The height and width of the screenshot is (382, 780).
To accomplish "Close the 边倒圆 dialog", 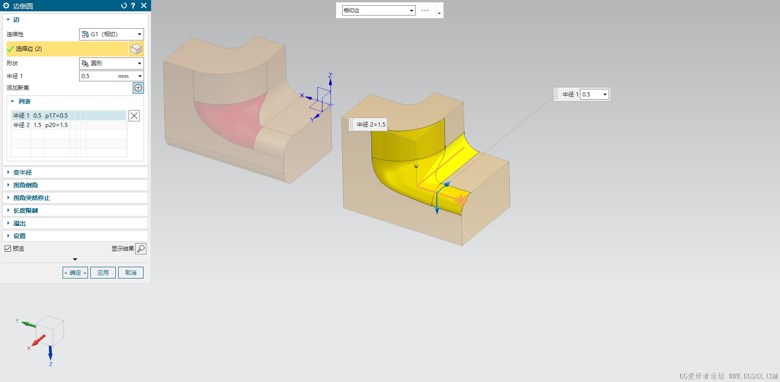I will [144, 6].
